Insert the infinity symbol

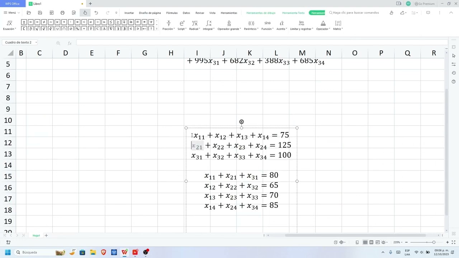pyautogui.click(x=30, y=22)
